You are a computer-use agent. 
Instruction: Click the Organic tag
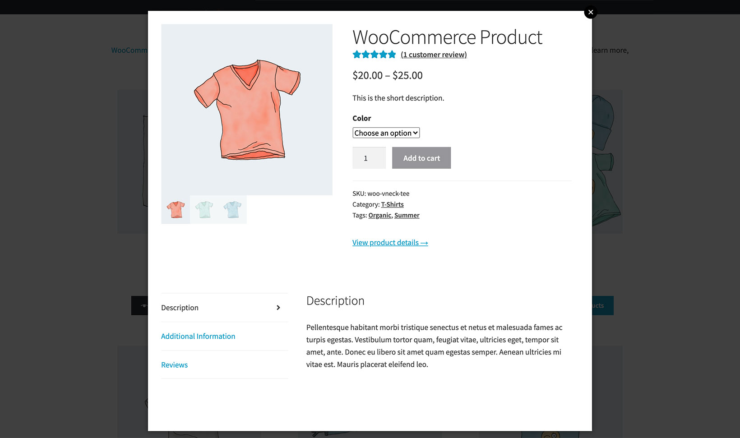pyautogui.click(x=379, y=215)
